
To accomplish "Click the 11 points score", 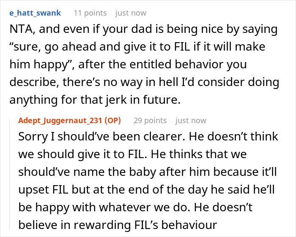I will click(90, 13).
